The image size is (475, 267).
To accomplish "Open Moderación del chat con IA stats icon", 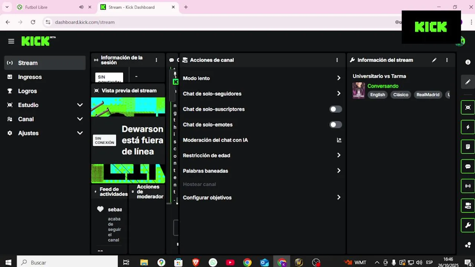I will (x=339, y=140).
